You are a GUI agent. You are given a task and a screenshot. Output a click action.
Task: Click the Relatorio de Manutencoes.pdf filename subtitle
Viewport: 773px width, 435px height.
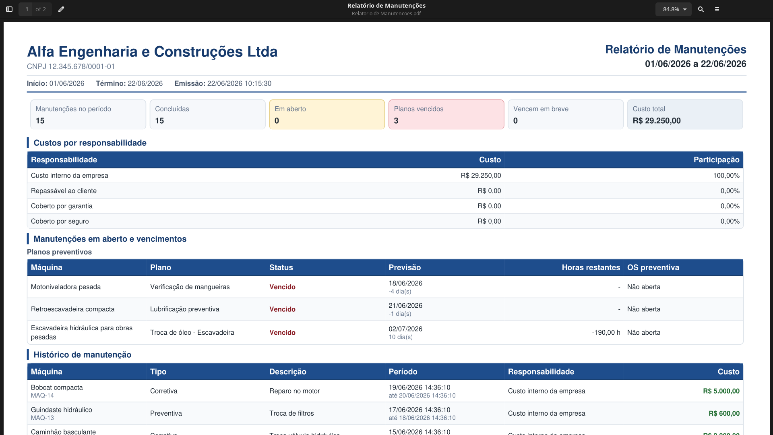coord(386,14)
